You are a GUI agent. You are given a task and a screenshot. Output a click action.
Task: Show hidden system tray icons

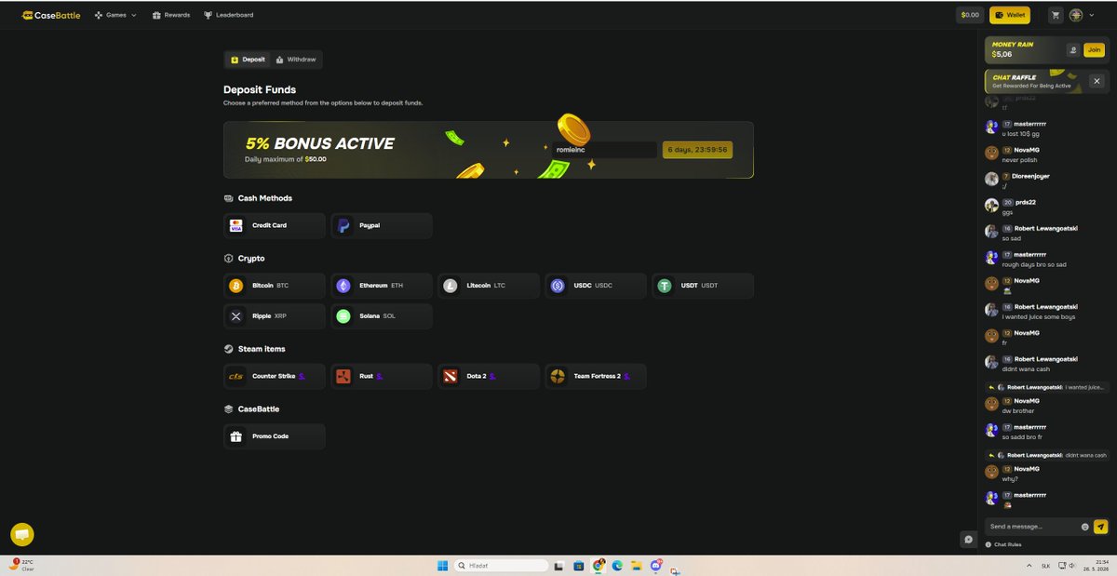1029,565
